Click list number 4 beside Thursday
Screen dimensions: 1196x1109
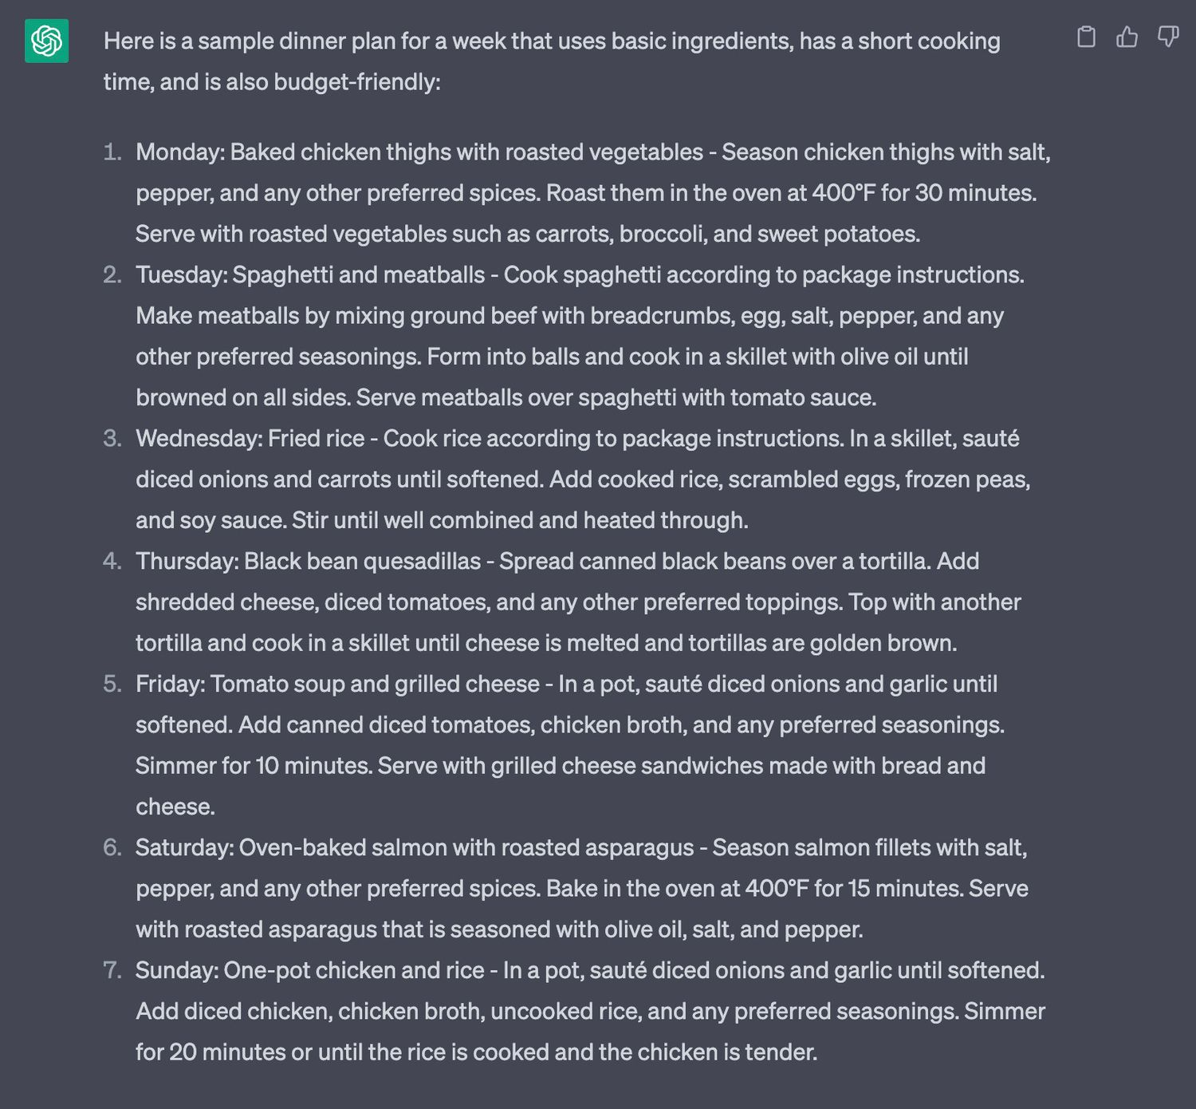pos(112,561)
